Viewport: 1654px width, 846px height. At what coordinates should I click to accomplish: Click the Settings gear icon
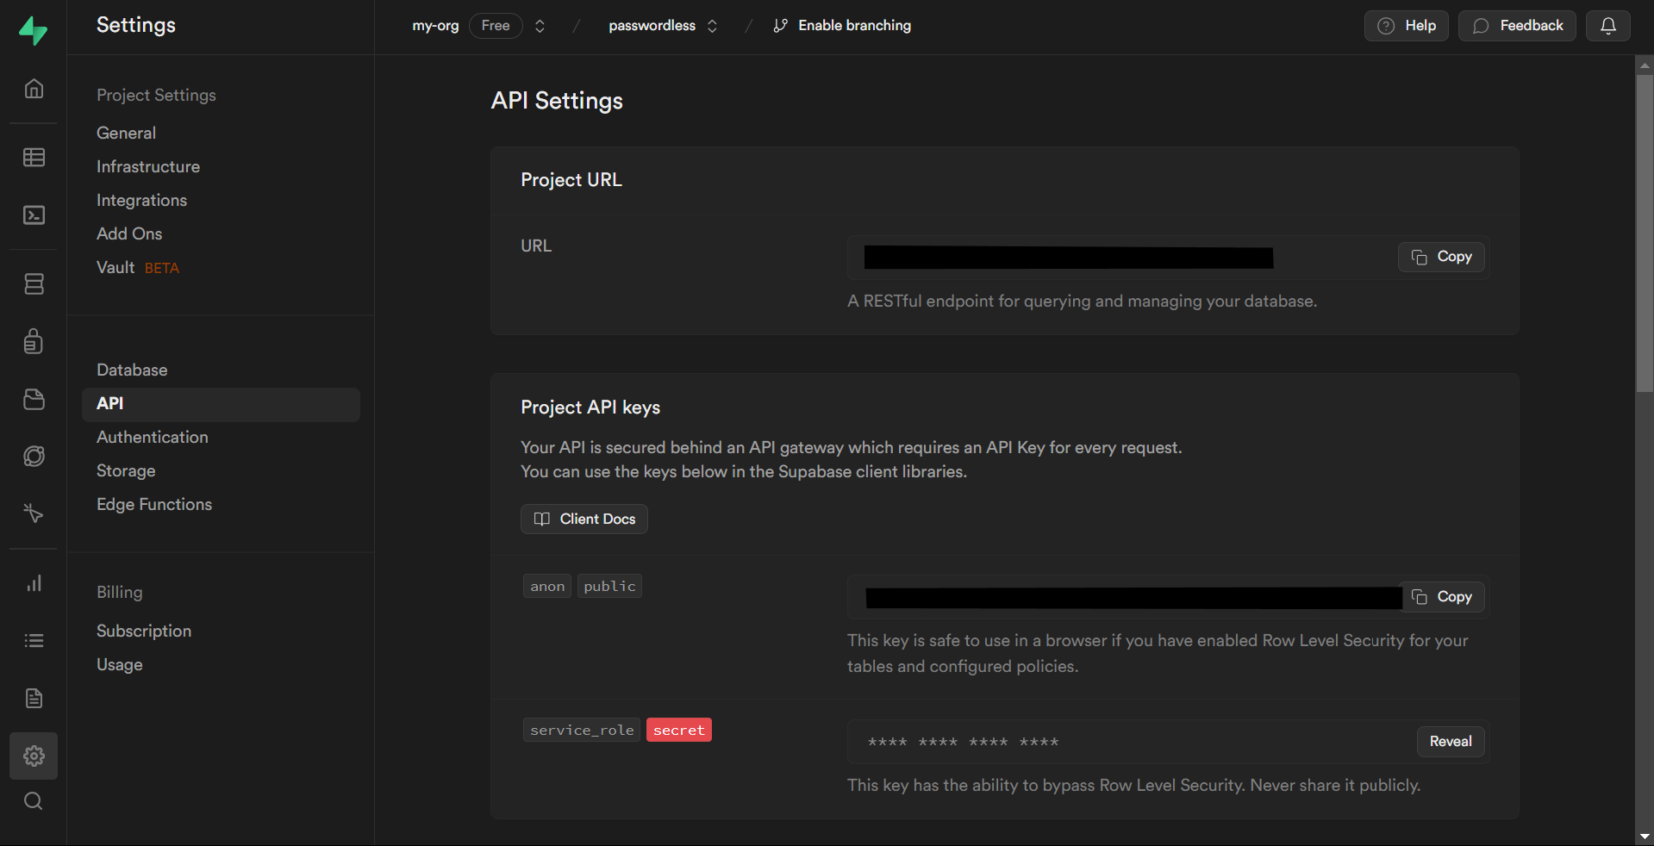pos(34,756)
